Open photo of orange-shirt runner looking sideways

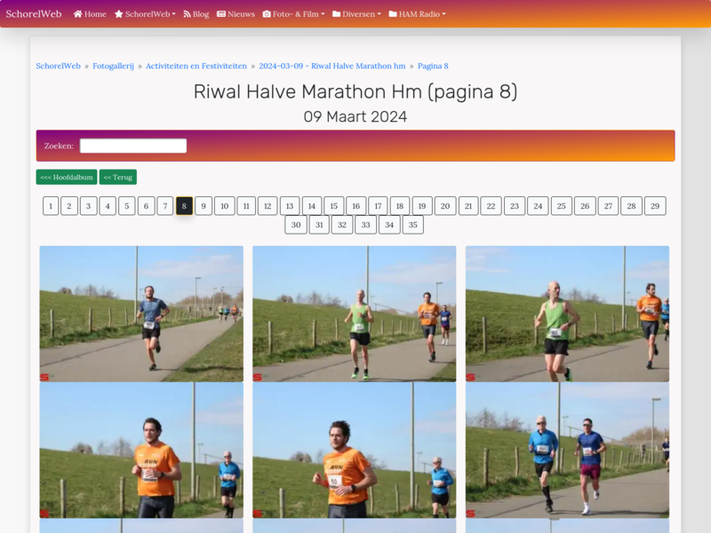point(141,450)
